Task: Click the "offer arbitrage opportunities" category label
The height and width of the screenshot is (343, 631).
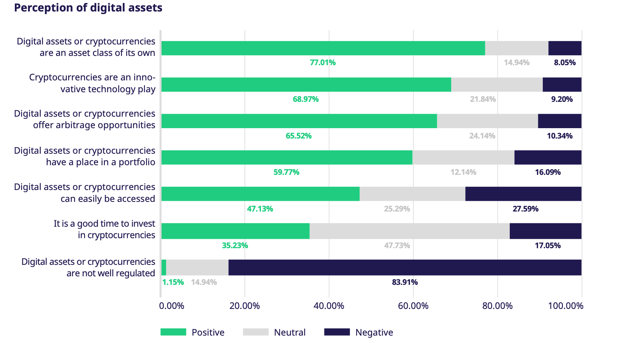Action: (x=85, y=119)
